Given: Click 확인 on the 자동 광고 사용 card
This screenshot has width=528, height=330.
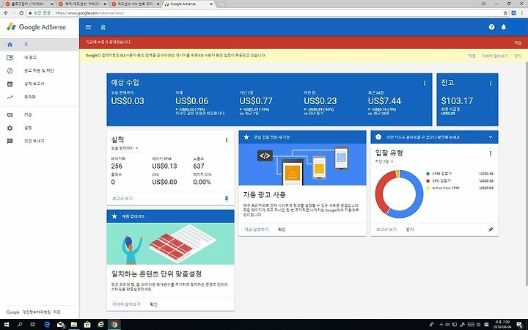Looking at the screenshot, I should point(282,230).
